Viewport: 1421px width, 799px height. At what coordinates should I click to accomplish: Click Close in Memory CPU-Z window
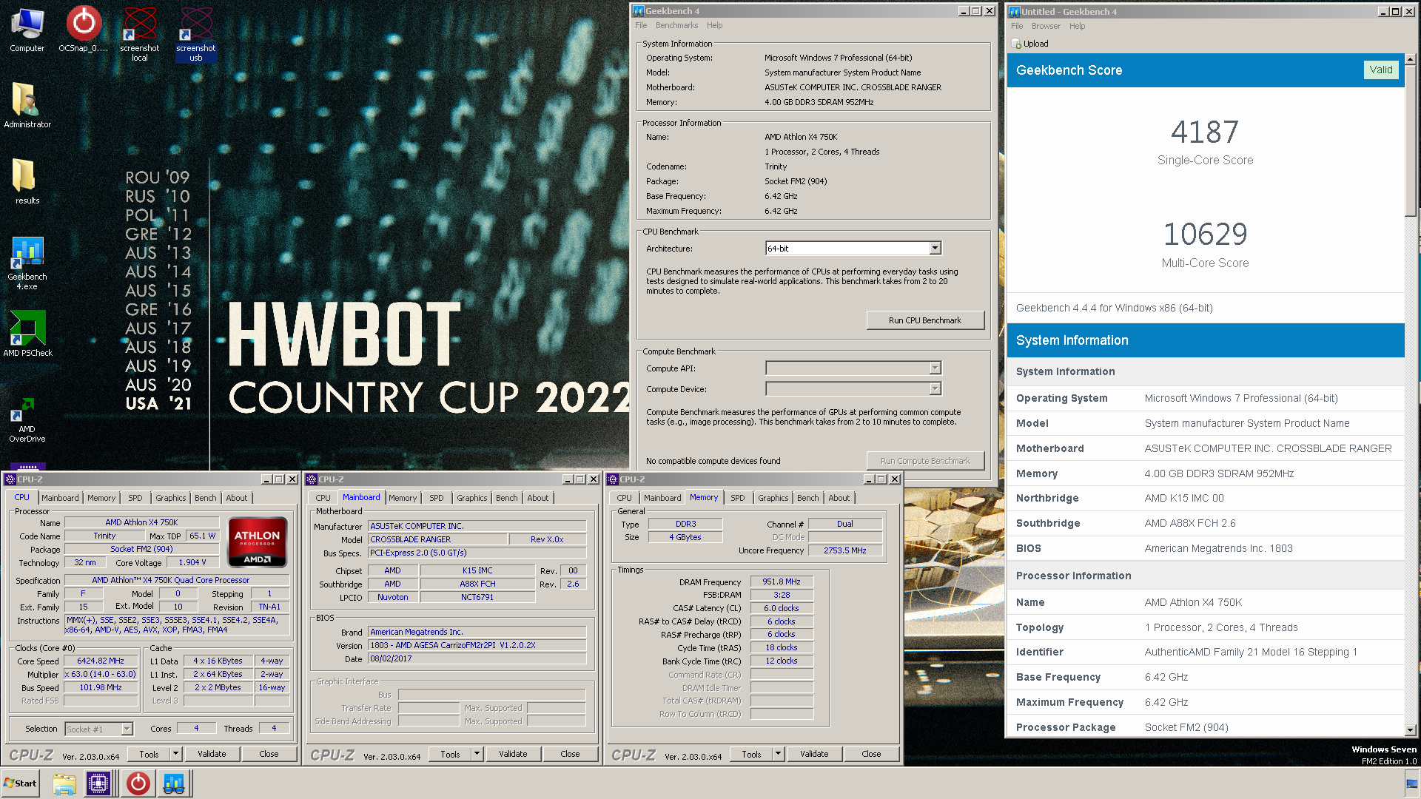[x=871, y=754]
